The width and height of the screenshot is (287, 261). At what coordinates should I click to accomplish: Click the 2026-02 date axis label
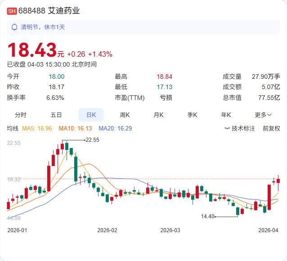107,230
